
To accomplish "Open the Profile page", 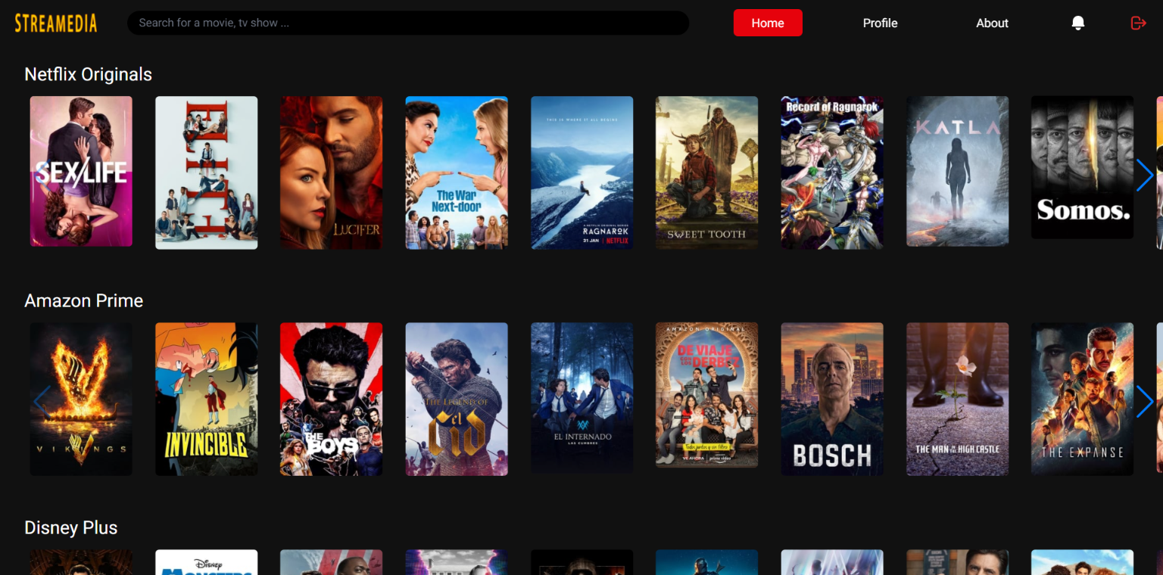I will pyautogui.click(x=880, y=23).
